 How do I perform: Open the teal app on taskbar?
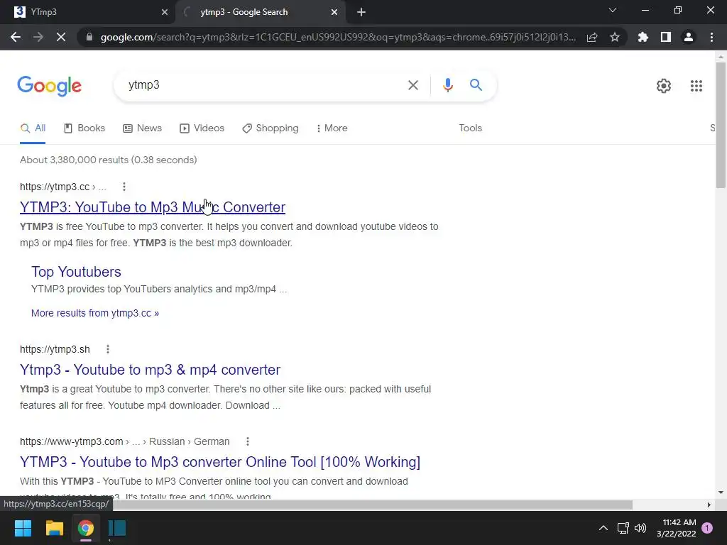(x=117, y=528)
